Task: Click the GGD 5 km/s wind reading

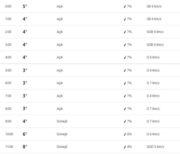Action: [x=155, y=147]
